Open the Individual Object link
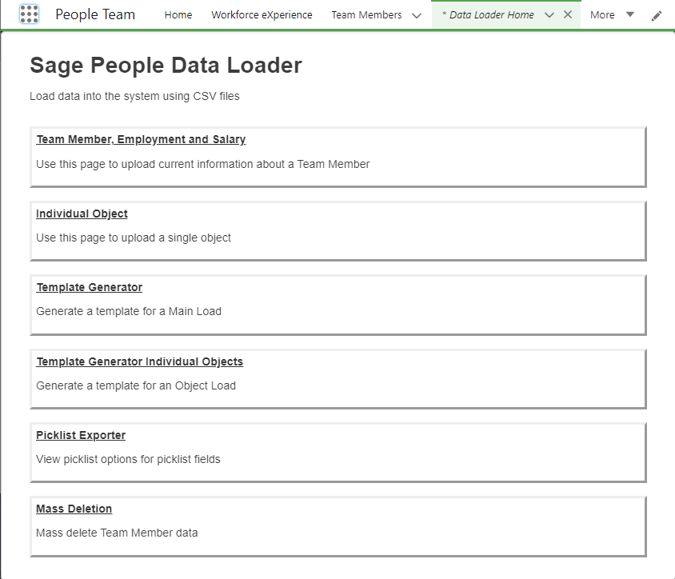This screenshot has width=675, height=579. (82, 214)
